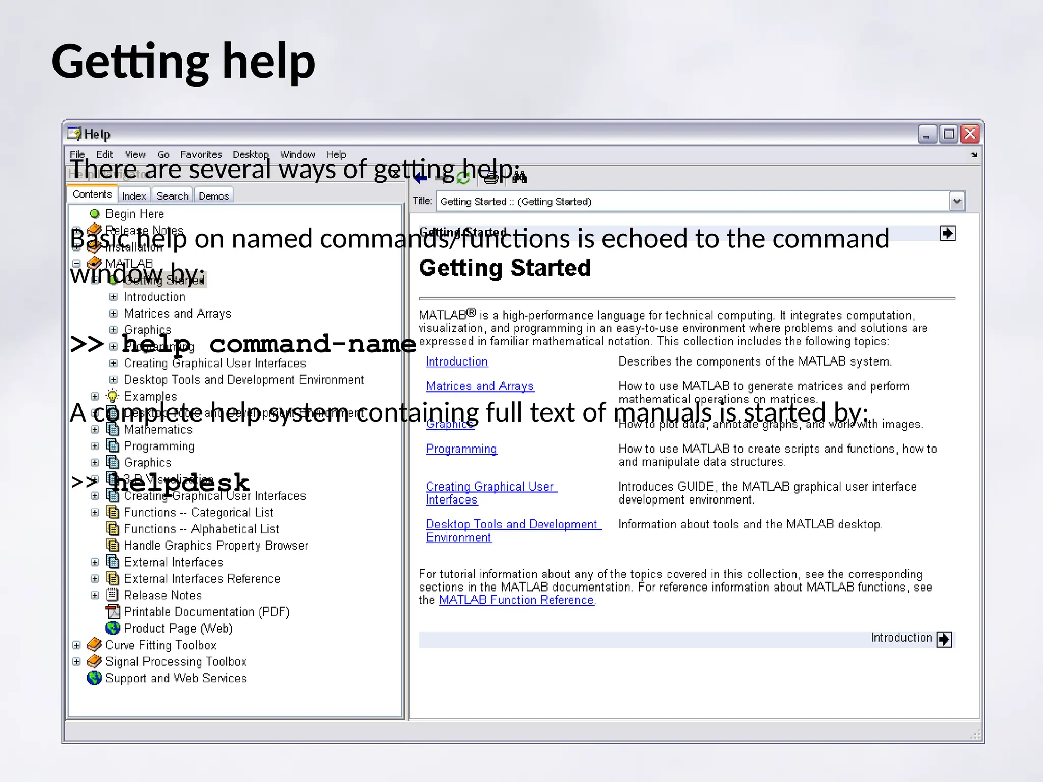Expand the Introduction node under Getting Started
This screenshot has width=1043, height=782.
pos(114,297)
